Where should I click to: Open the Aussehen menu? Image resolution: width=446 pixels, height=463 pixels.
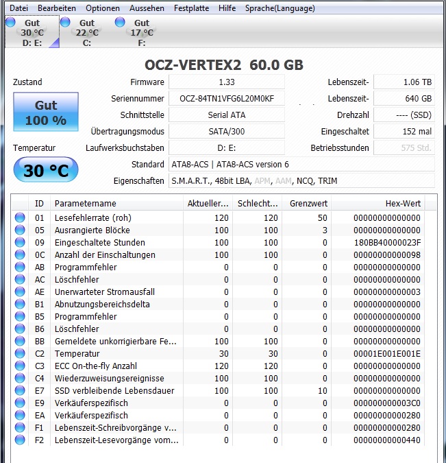click(x=147, y=8)
